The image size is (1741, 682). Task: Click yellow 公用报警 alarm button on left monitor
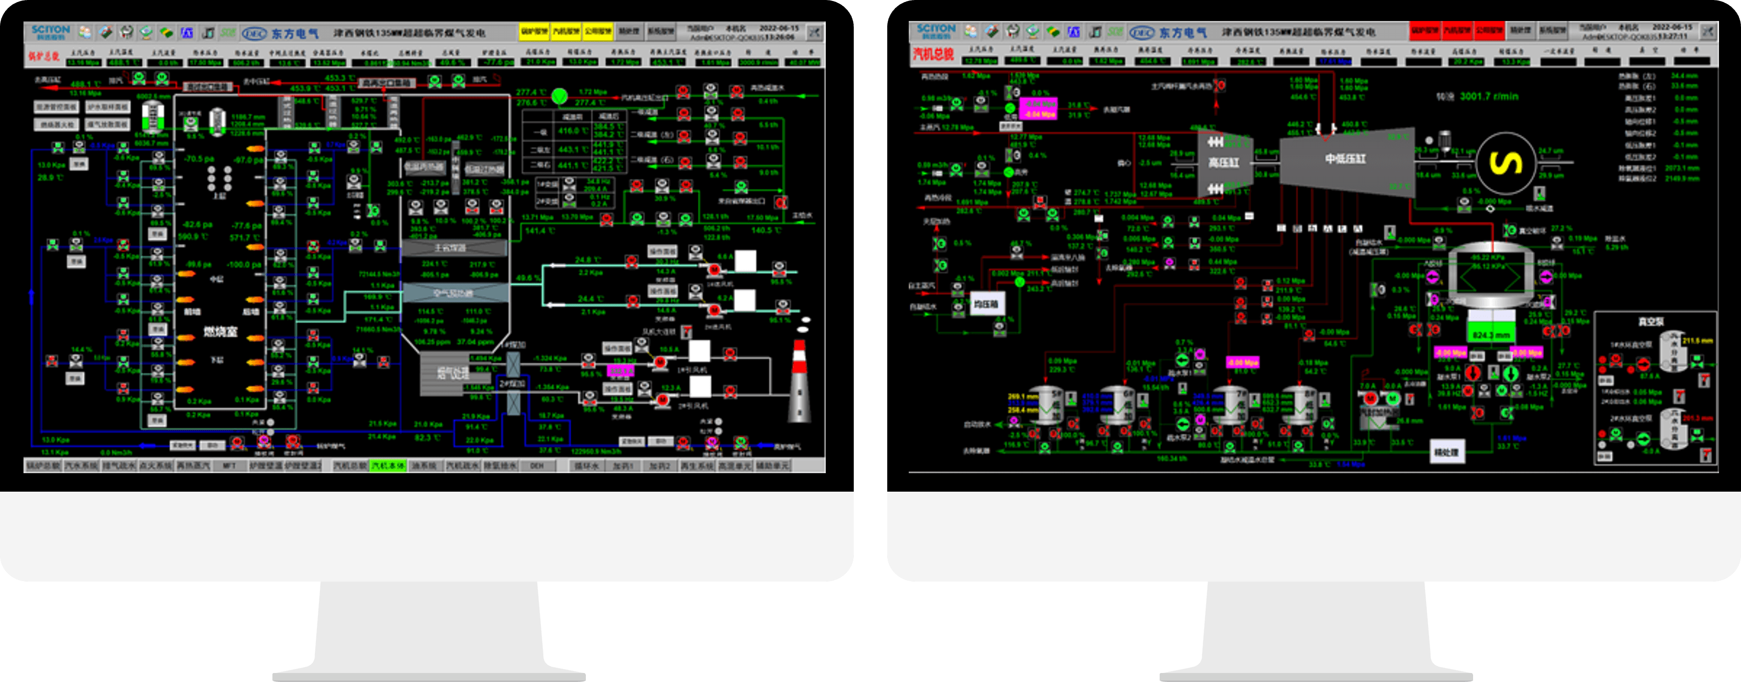coord(597,31)
